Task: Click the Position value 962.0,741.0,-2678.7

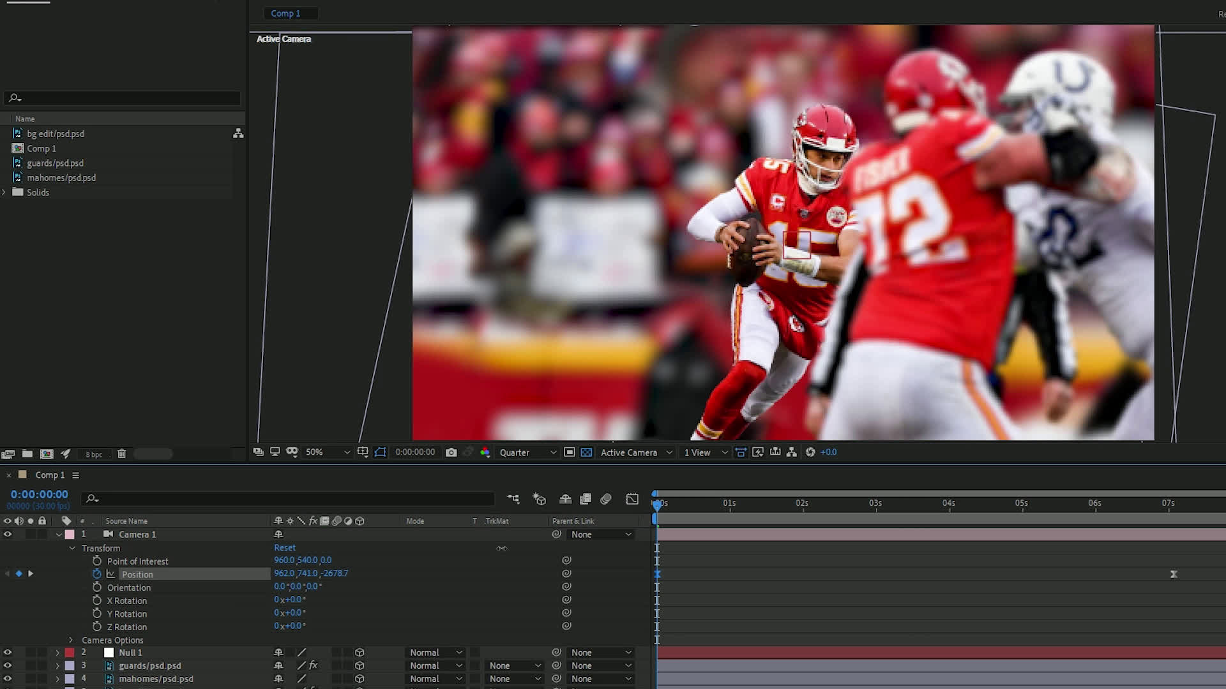Action: (311, 574)
